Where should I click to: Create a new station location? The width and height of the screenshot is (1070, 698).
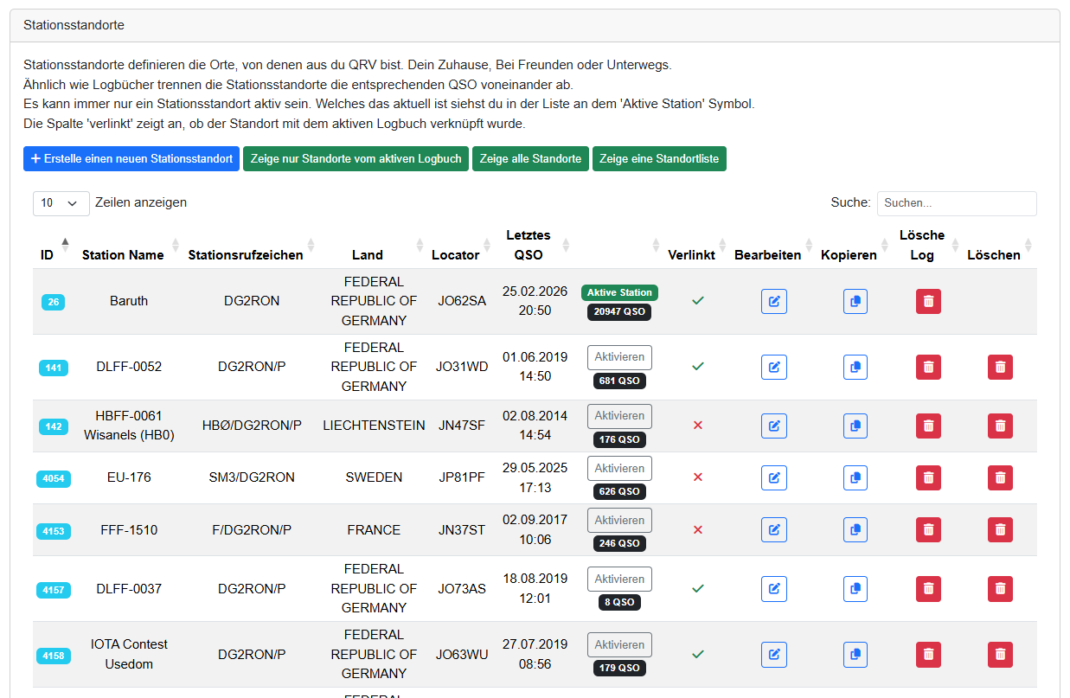(x=131, y=159)
